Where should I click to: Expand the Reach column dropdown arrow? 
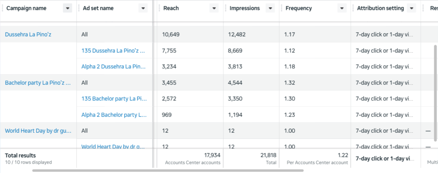pos(214,8)
